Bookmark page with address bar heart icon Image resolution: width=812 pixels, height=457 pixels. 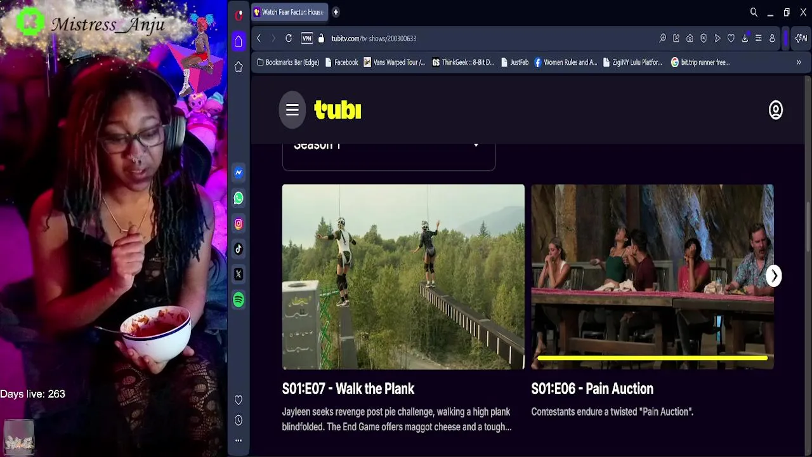click(x=731, y=38)
